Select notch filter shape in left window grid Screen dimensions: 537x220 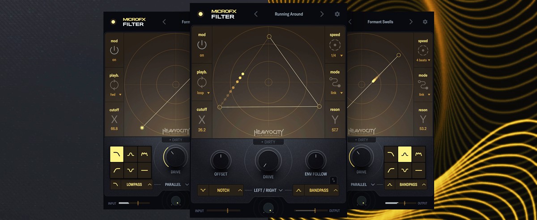click(x=131, y=170)
